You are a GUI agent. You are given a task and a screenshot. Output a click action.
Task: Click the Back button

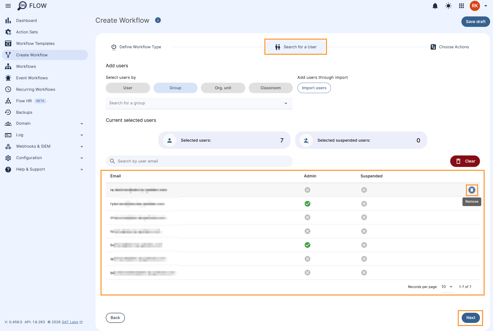(x=115, y=318)
